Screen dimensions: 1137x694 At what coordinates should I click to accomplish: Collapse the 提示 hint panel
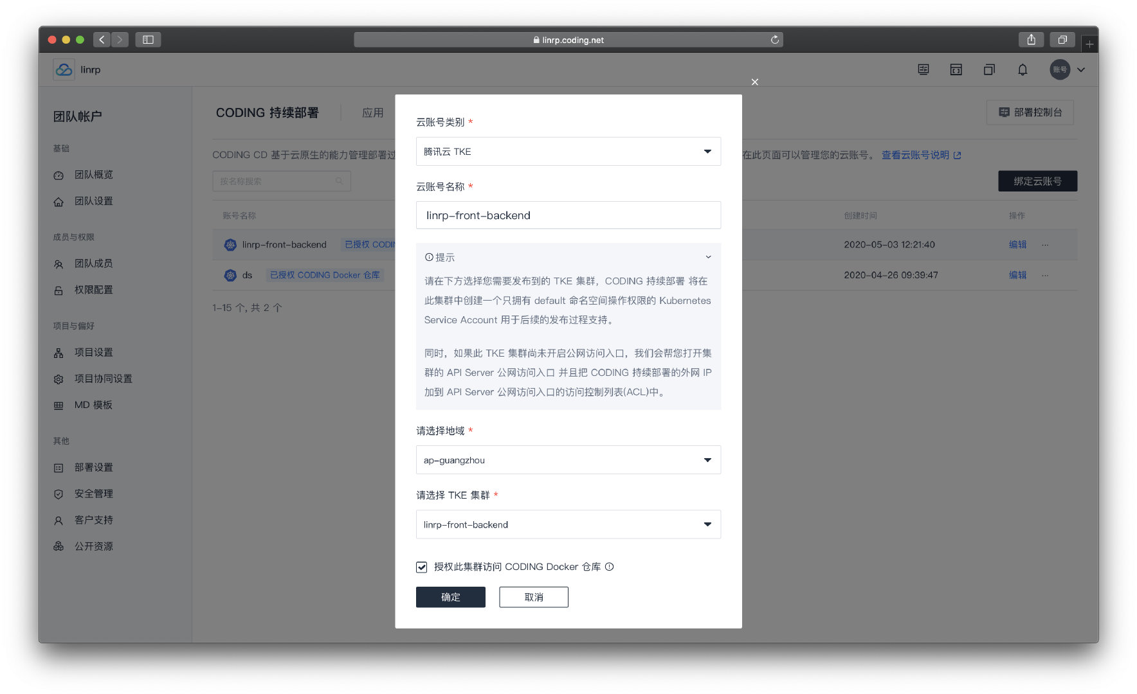(707, 257)
